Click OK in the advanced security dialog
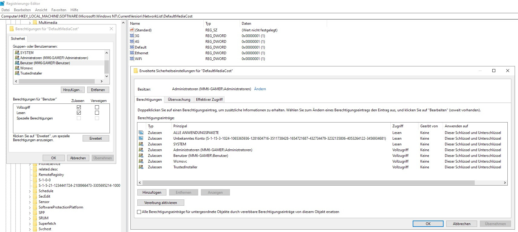518x232 pixels. coord(428,224)
